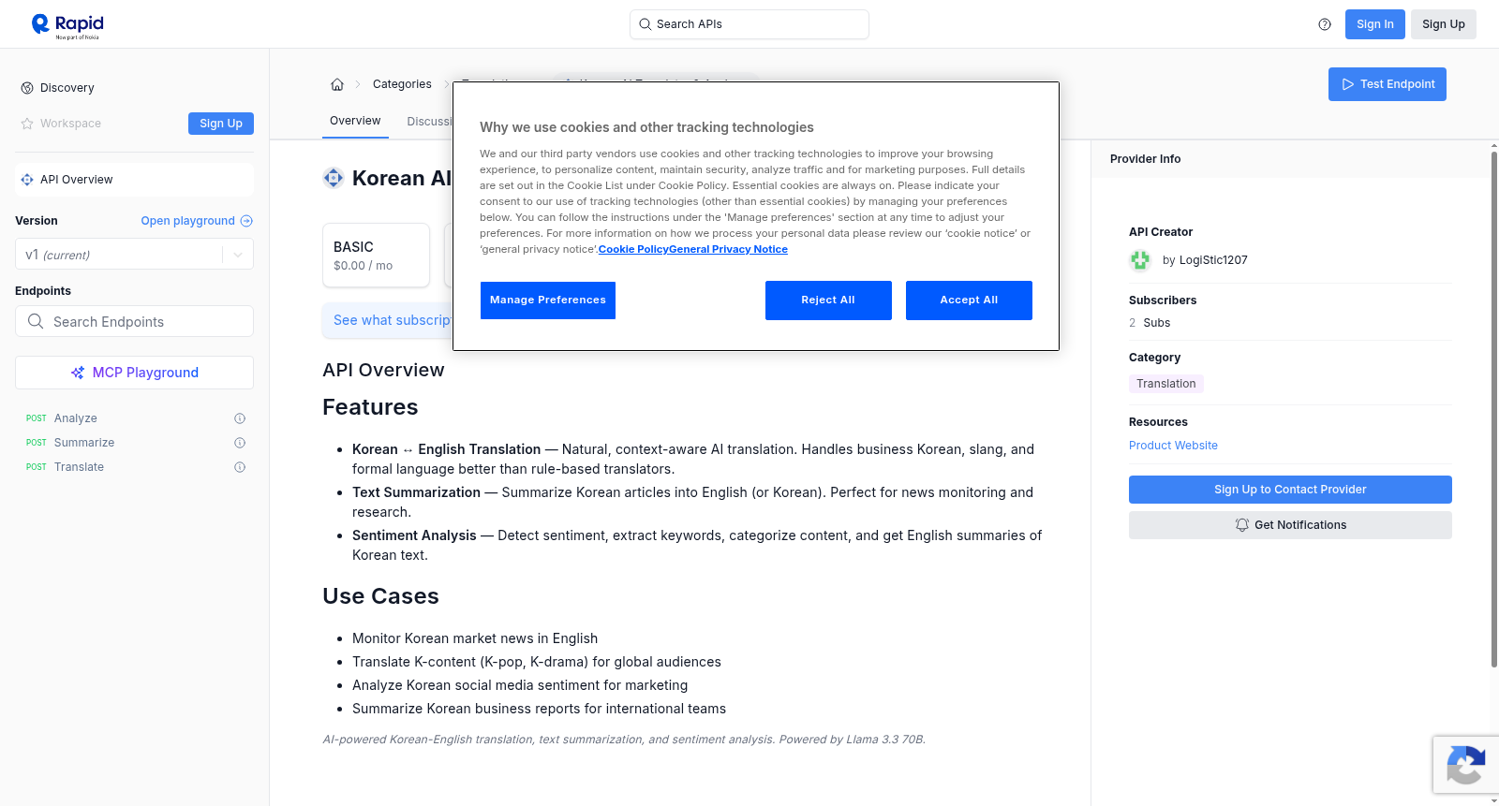Click info icon next to Translate endpoint

click(x=240, y=467)
